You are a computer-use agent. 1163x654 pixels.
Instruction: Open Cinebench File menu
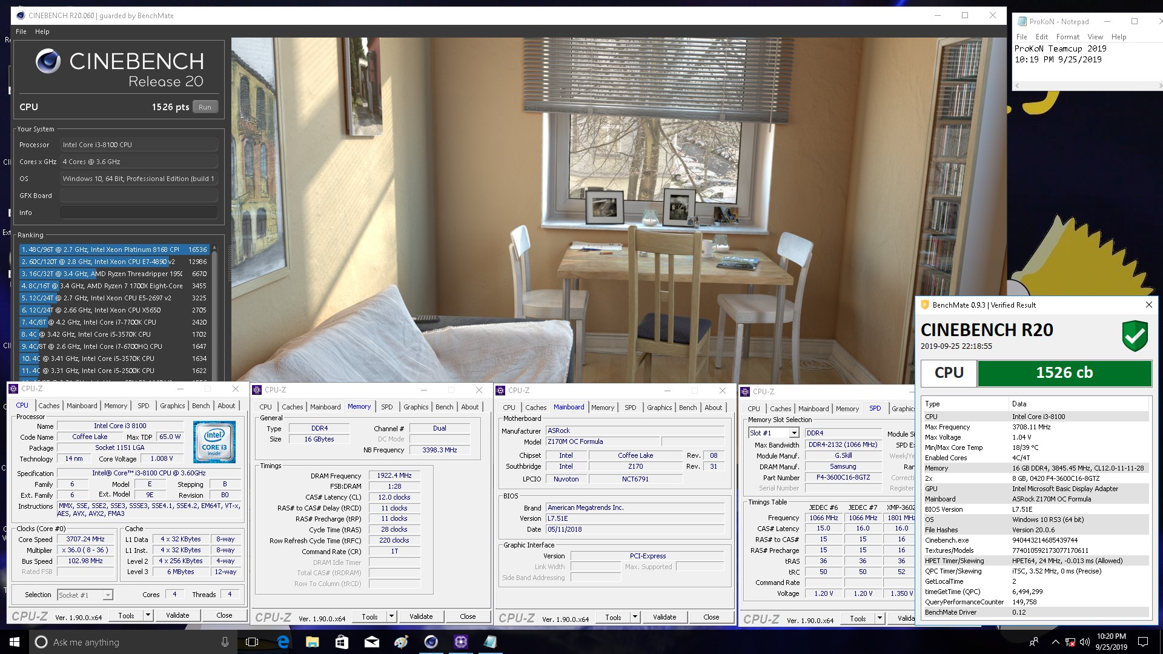click(x=21, y=31)
